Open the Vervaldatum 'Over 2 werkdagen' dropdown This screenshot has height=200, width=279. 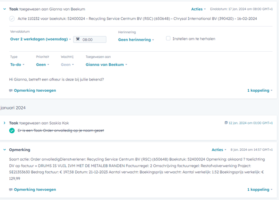click(41, 39)
